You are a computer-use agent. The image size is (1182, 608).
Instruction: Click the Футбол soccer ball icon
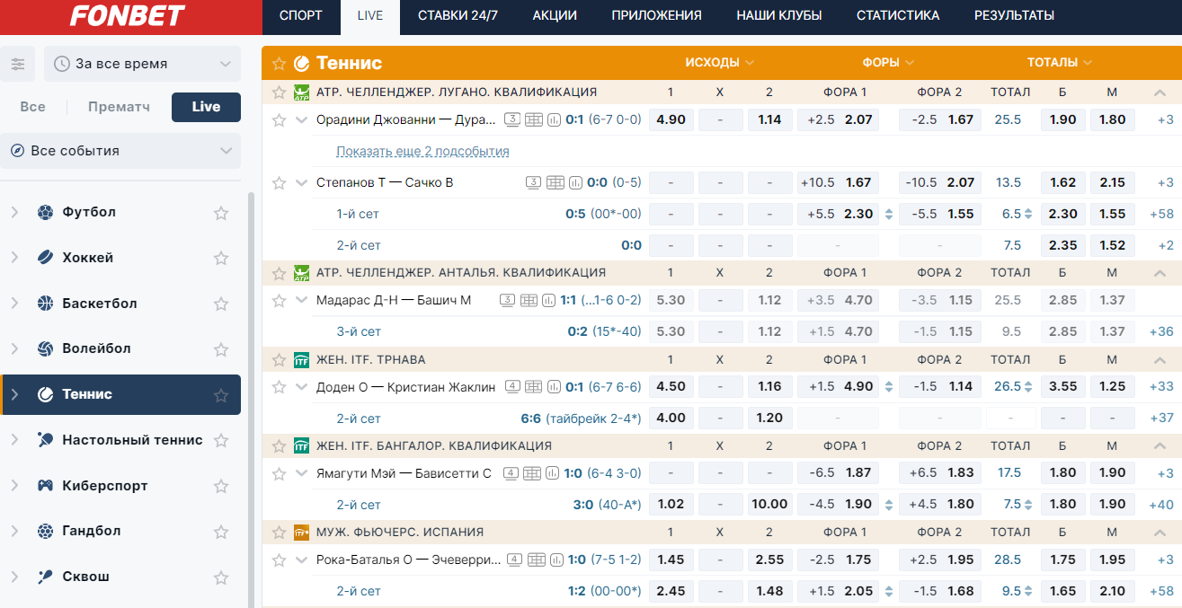coord(45,213)
